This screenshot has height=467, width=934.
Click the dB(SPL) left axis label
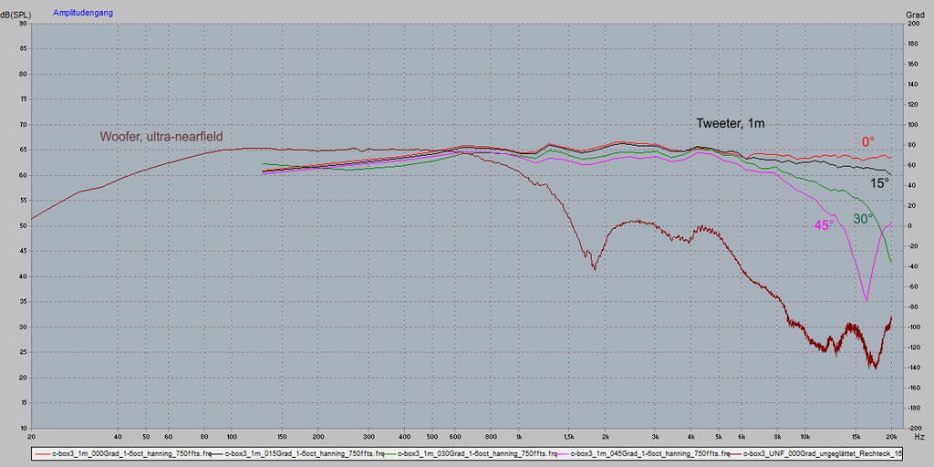pos(16,14)
